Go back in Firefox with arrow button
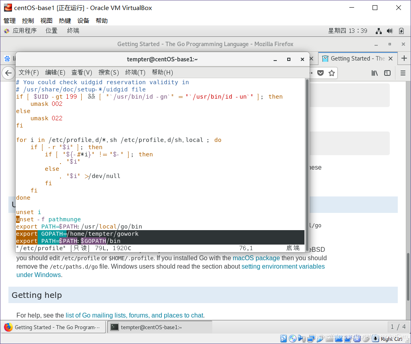This screenshot has width=411, height=344. click(8, 73)
